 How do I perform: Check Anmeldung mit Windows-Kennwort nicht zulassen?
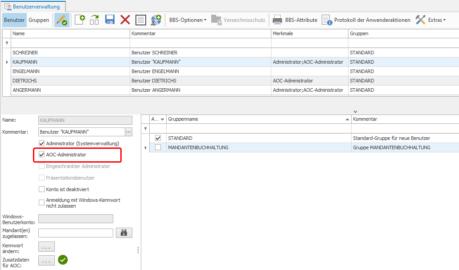tap(41, 202)
